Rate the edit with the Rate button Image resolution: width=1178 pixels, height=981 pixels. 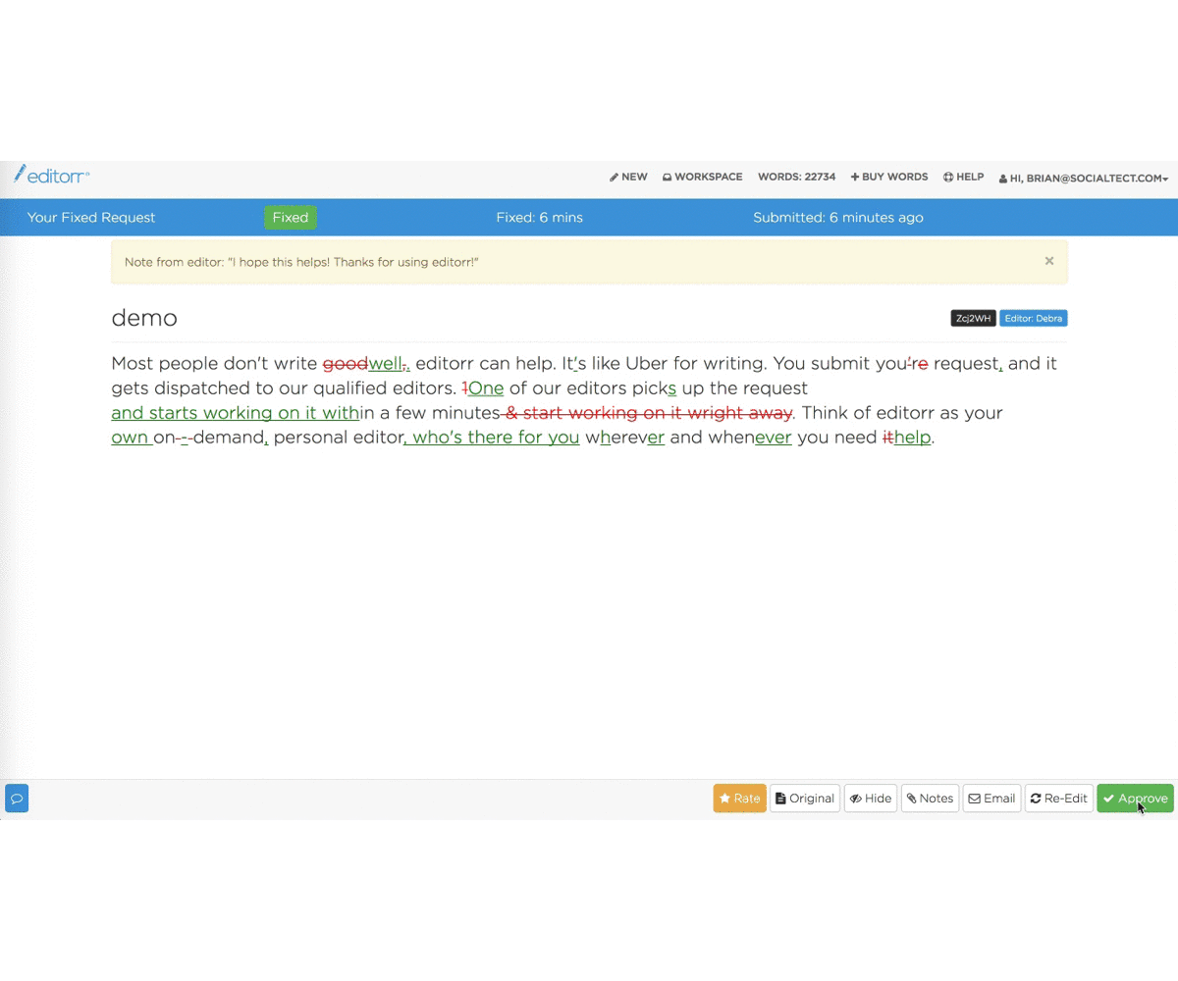(740, 799)
